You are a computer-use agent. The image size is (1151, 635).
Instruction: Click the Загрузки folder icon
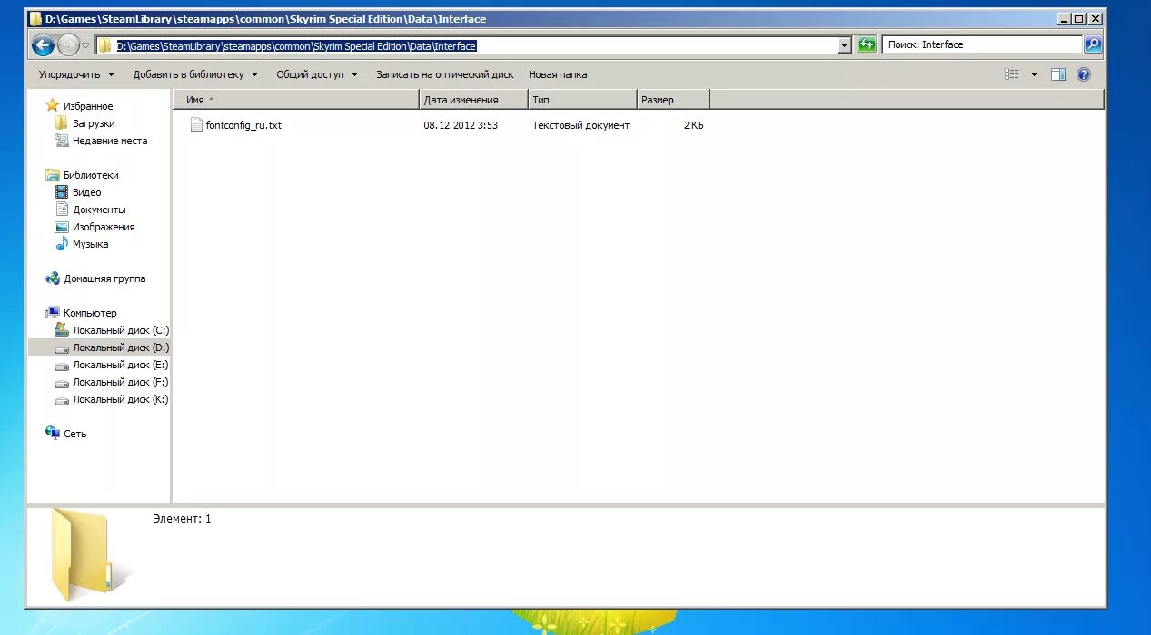(x=62, y=122)
